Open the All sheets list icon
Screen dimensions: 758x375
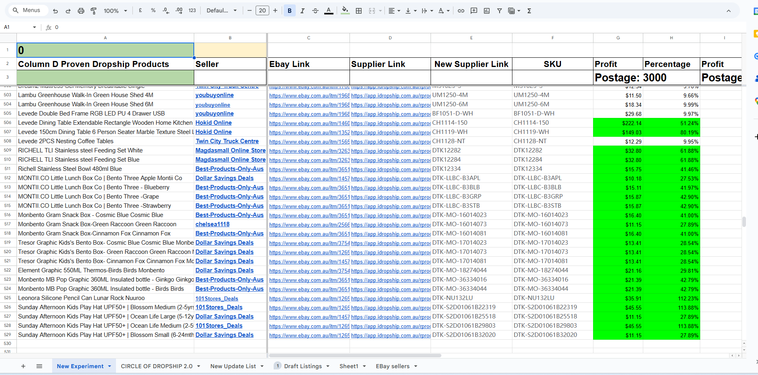click(39, 366)
